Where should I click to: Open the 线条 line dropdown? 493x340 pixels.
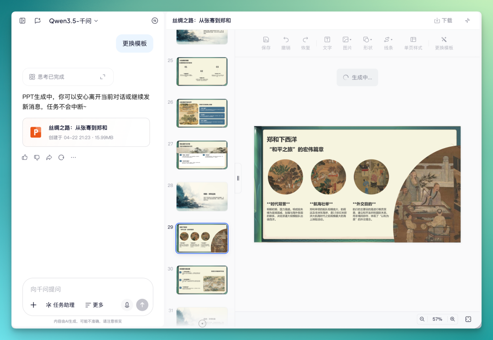(x=388, y=43)
